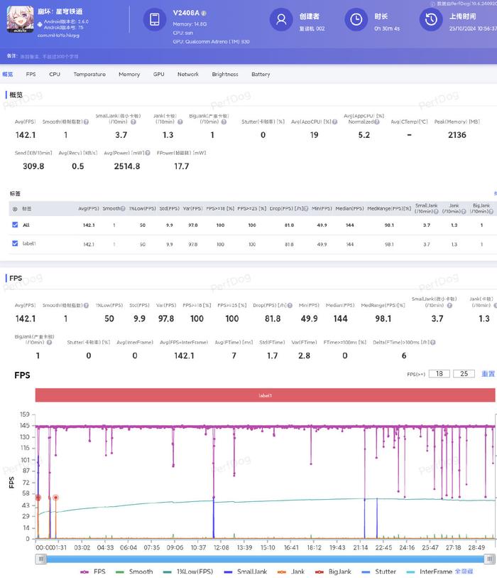The image size is (497, 578).
Task: Click the 全隐藏 hide-all link in legend
Action: pyautogui.click(x=464, y=571)
